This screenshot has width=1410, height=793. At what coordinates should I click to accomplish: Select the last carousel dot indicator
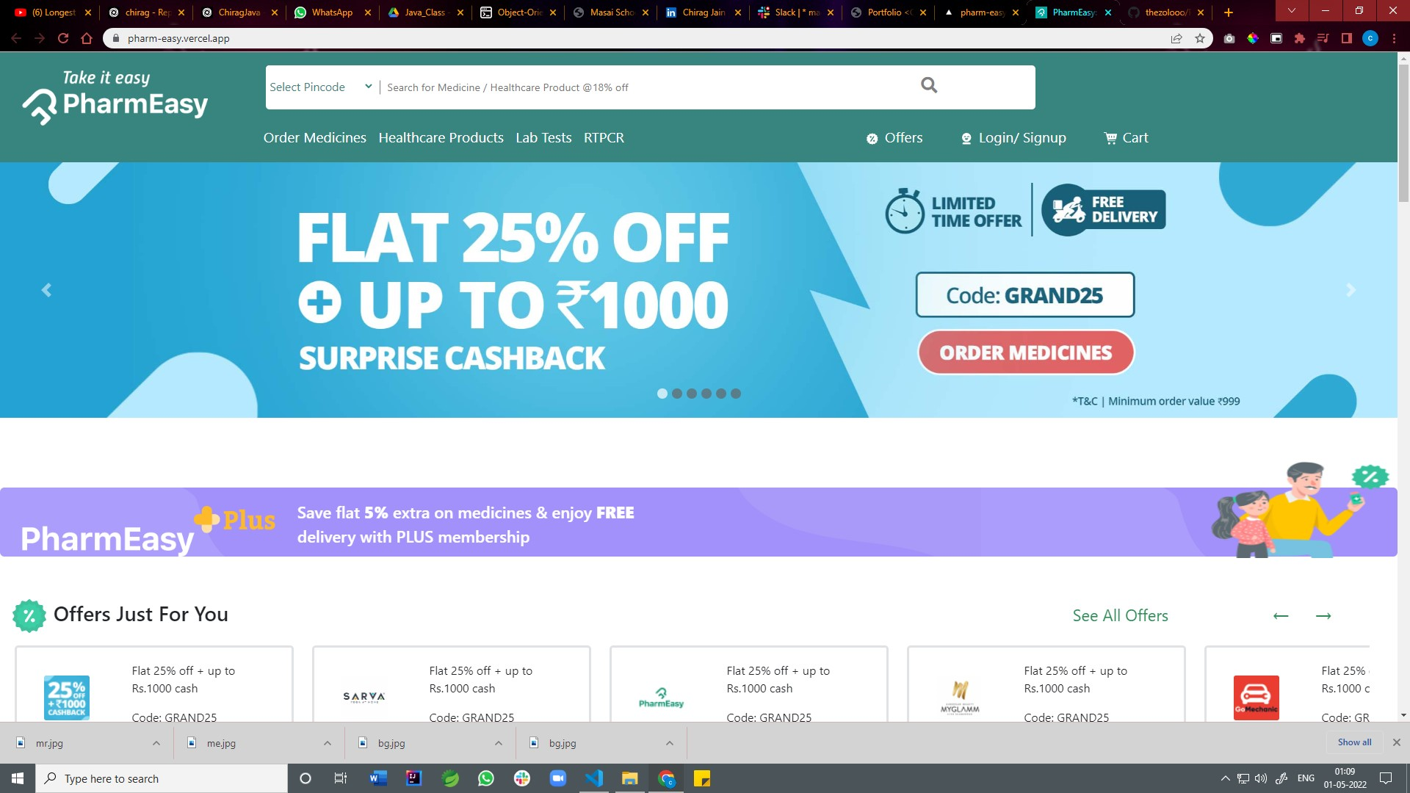click(736, 394)
